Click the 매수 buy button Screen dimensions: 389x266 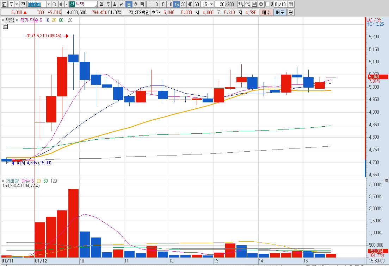coord(266,12)
